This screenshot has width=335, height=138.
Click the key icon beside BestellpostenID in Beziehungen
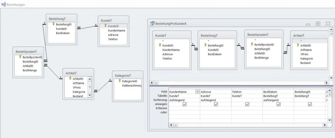coord(20,57)
